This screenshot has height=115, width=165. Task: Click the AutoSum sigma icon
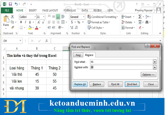[x=140, y=17]
